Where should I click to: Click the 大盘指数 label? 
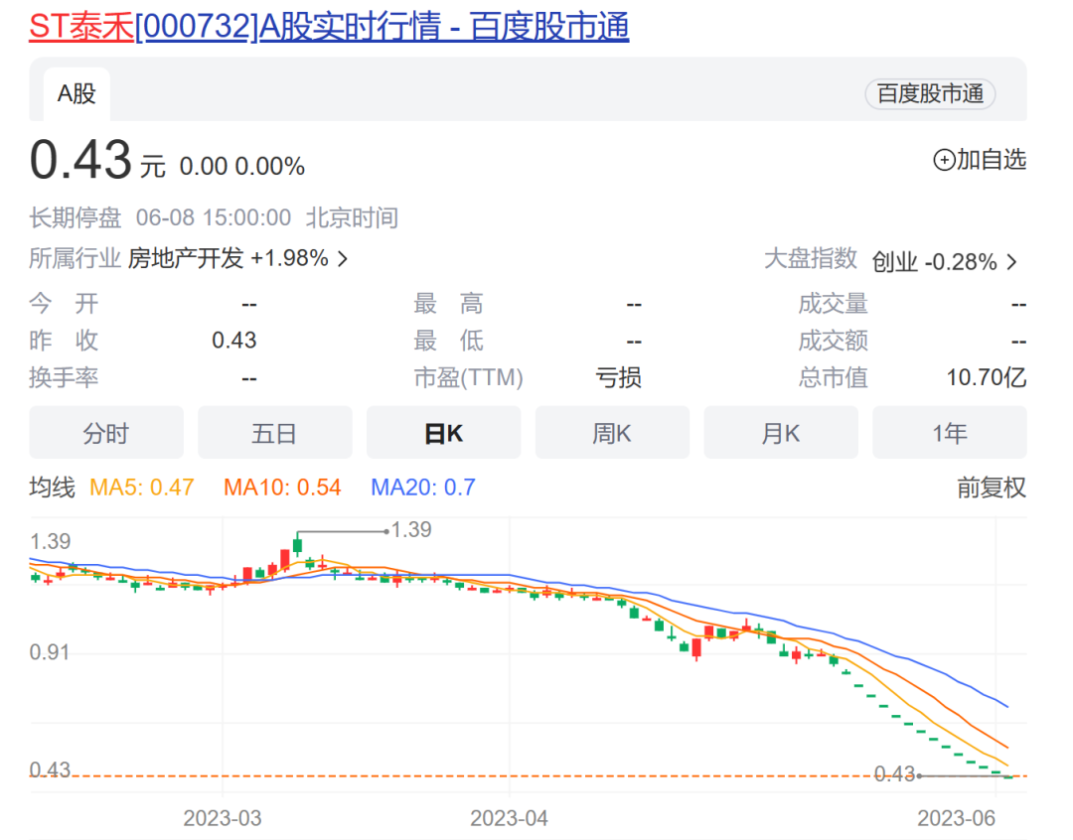[x=811, y=258]
